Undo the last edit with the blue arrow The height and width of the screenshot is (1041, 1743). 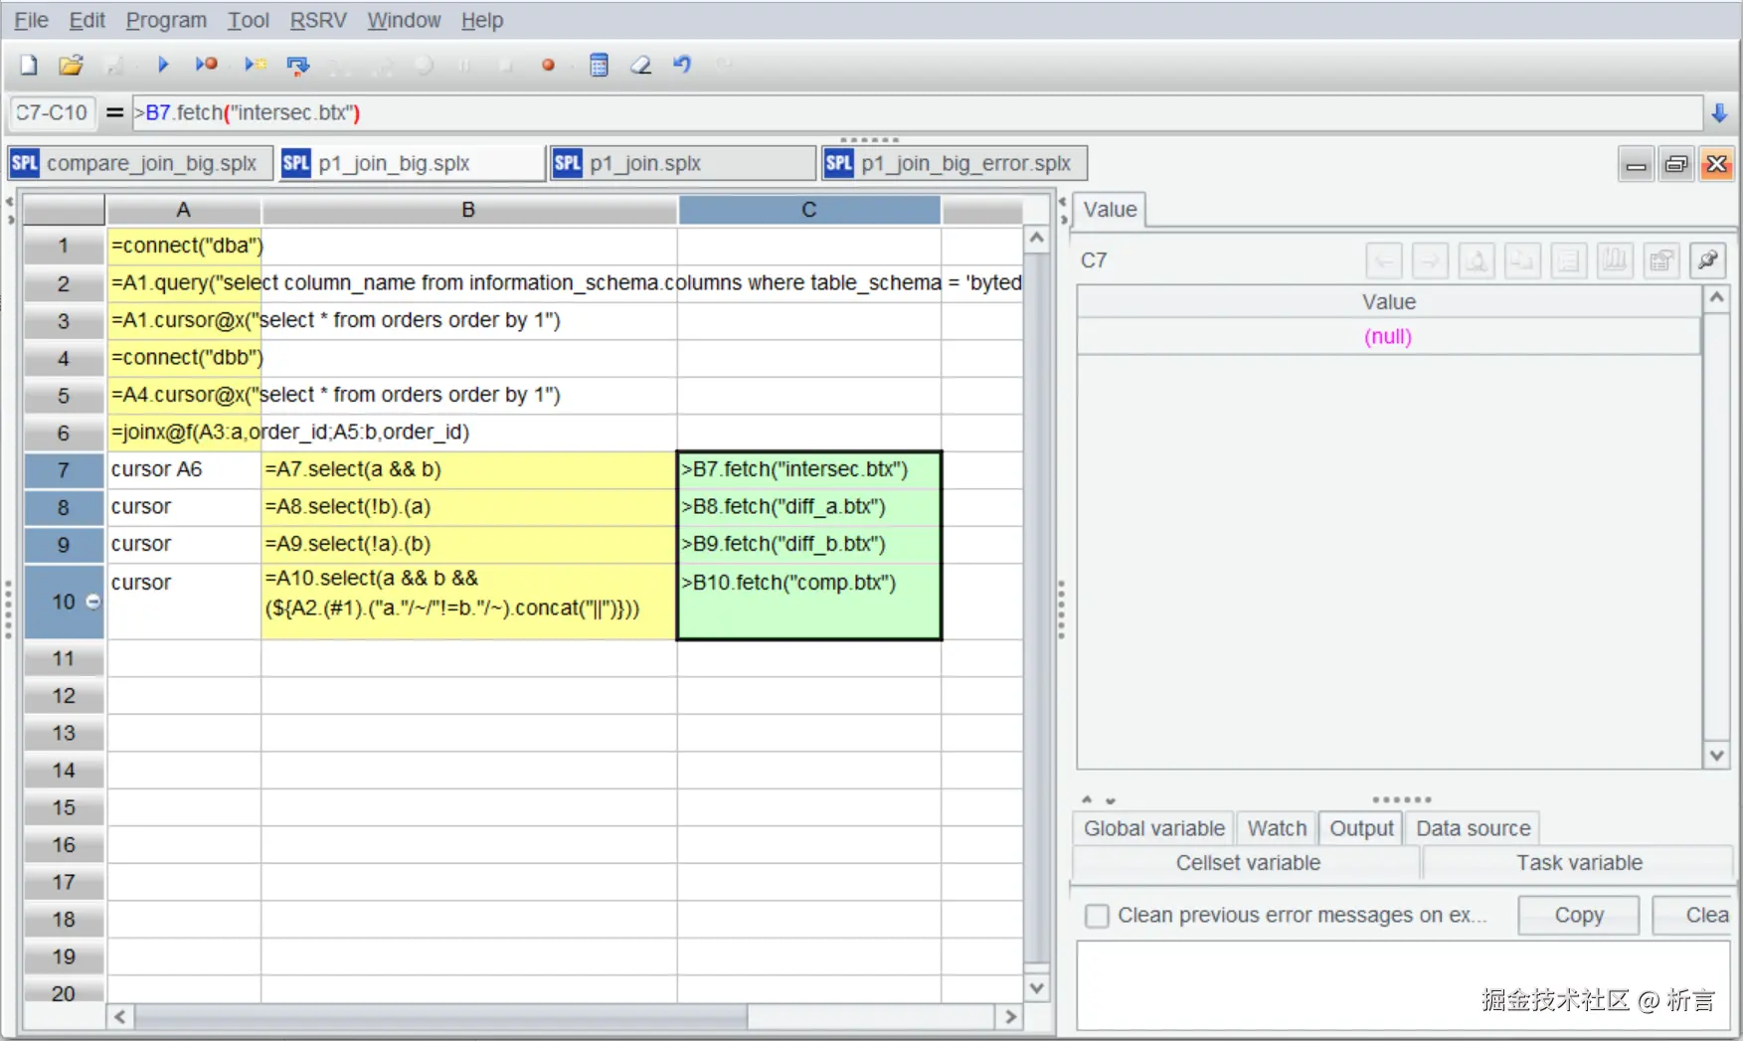pos(682,65)
